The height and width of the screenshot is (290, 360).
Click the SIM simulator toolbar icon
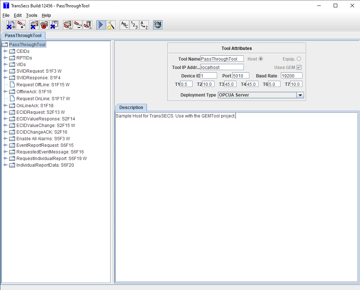point(158,25)
